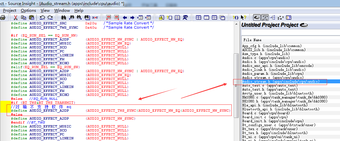This screenshot has width=340, height=141.
Task: Click the blue R relation icon
Action: click(x=185, y=17)
